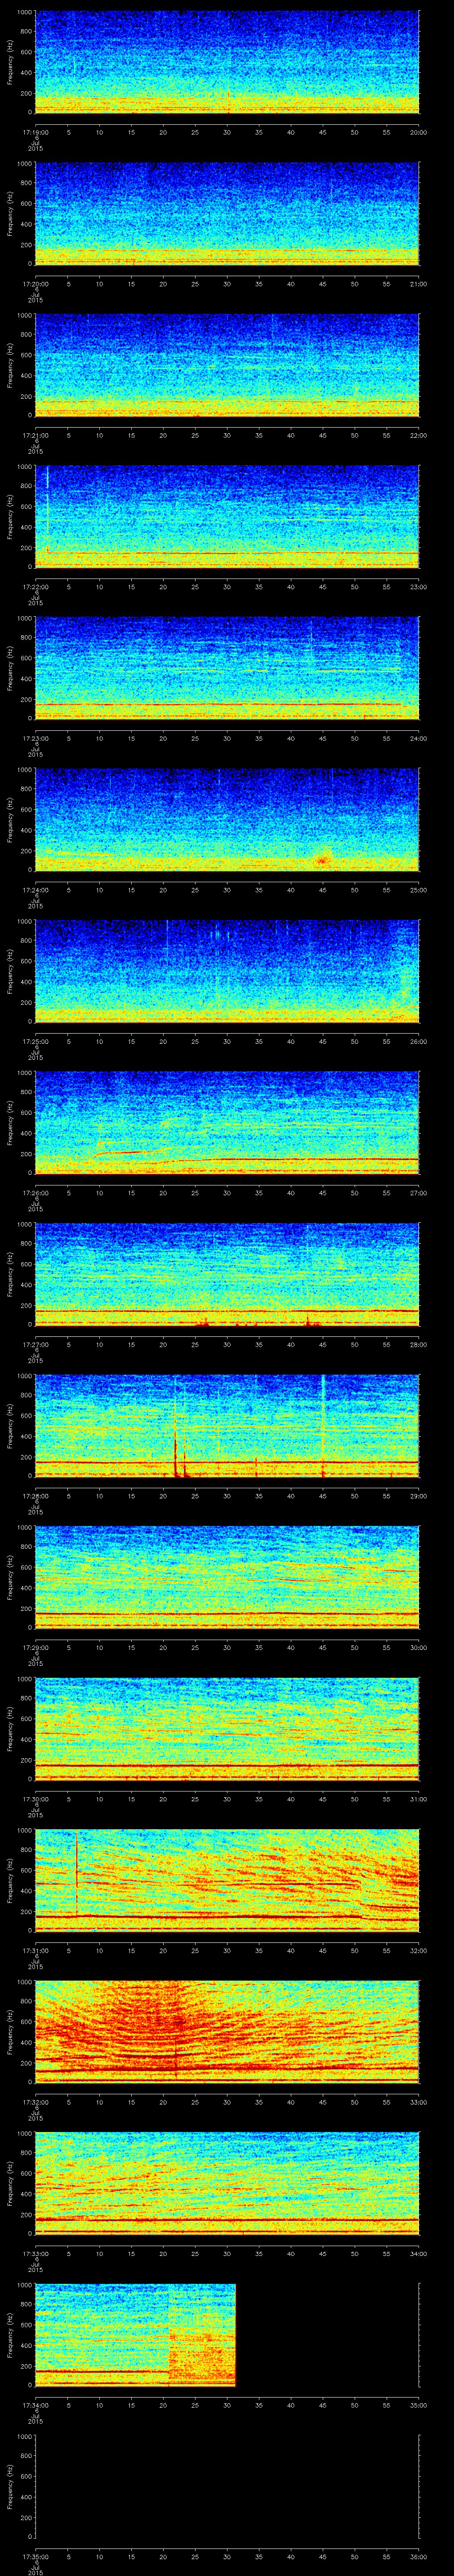
Task: Click the final partial spectrogram starting 17:34:00
Action: coord(135,2335)
